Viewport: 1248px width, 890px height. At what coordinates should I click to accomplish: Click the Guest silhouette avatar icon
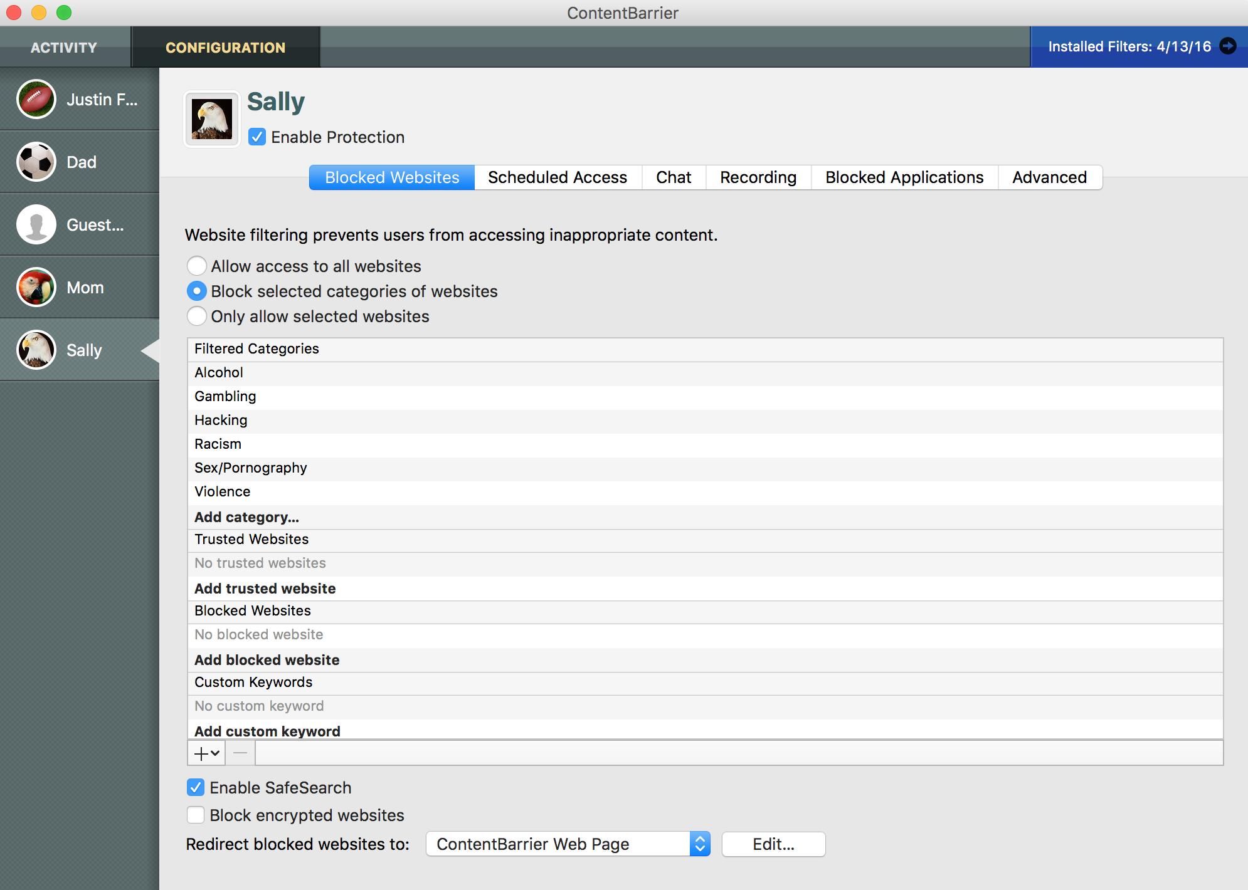point(36,224)
